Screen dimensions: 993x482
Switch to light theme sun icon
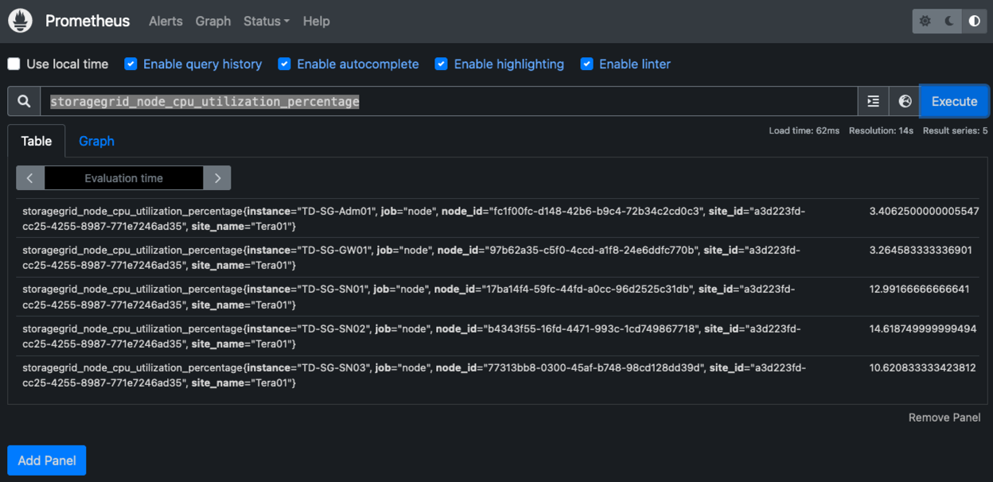point(925,21)
